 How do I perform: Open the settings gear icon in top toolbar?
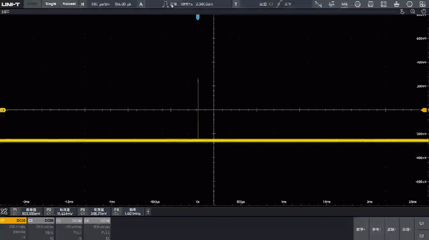point(409,4)
